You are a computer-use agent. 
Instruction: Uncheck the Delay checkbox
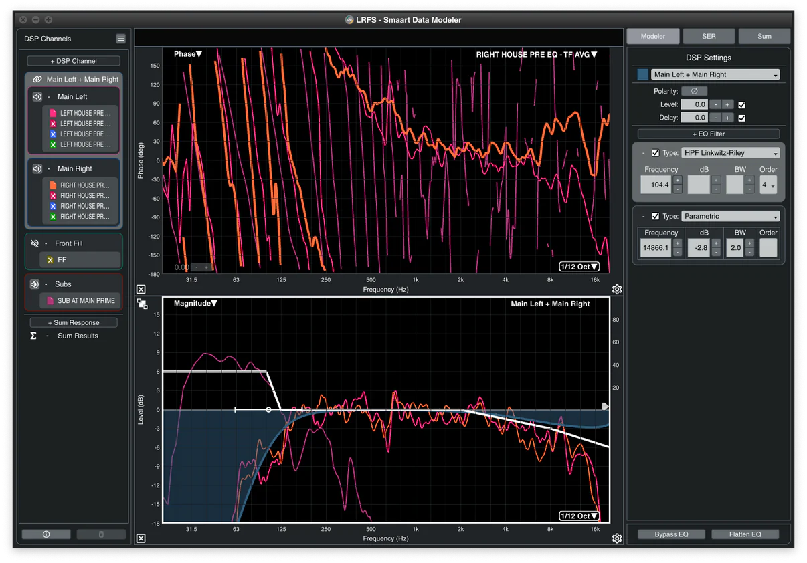[x=741, y=118]
